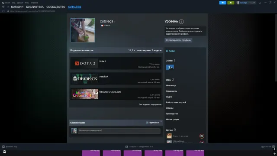Open Все недавно запущенные link

pos(150,104)
